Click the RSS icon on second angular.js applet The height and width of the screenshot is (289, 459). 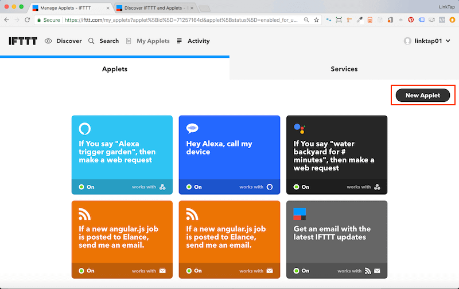(x=192, y=214)
